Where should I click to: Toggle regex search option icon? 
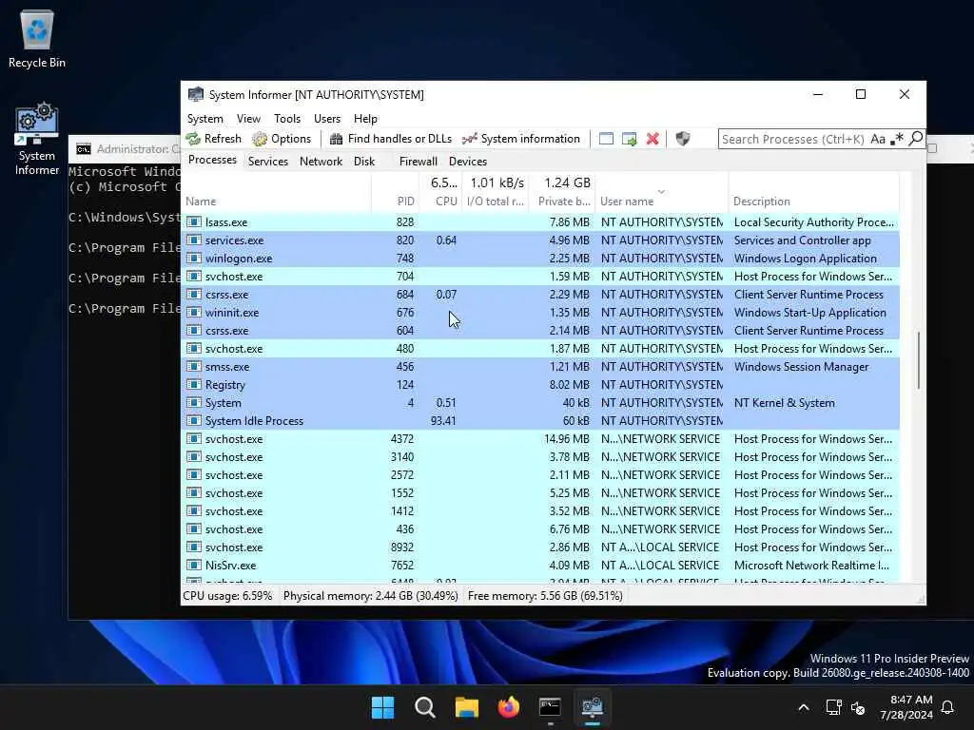coord(896,139)
